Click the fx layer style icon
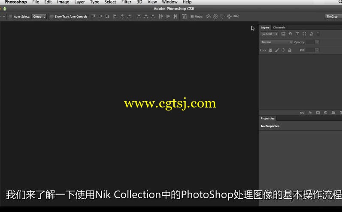 (x=310, y=113)
